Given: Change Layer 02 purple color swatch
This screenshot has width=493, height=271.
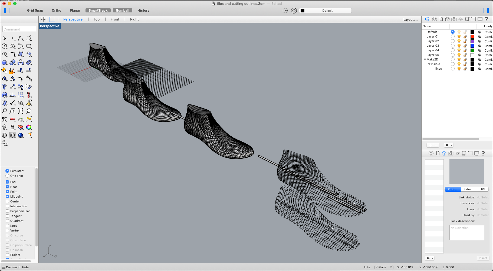Looking at the screenshot, I should [472, 41].
